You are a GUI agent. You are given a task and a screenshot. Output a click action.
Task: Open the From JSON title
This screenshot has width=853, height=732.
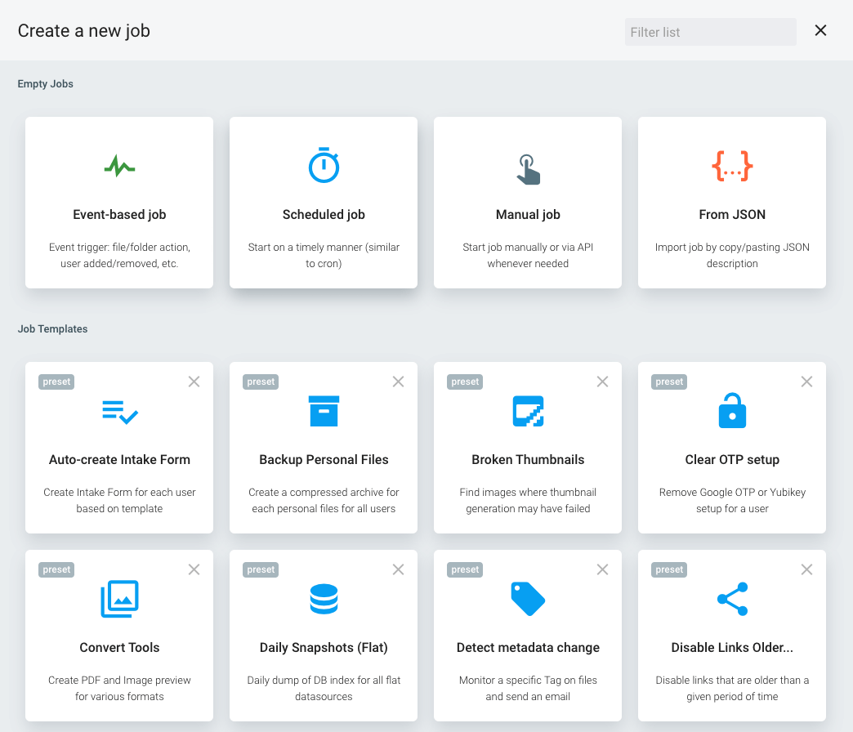[732, 215]
